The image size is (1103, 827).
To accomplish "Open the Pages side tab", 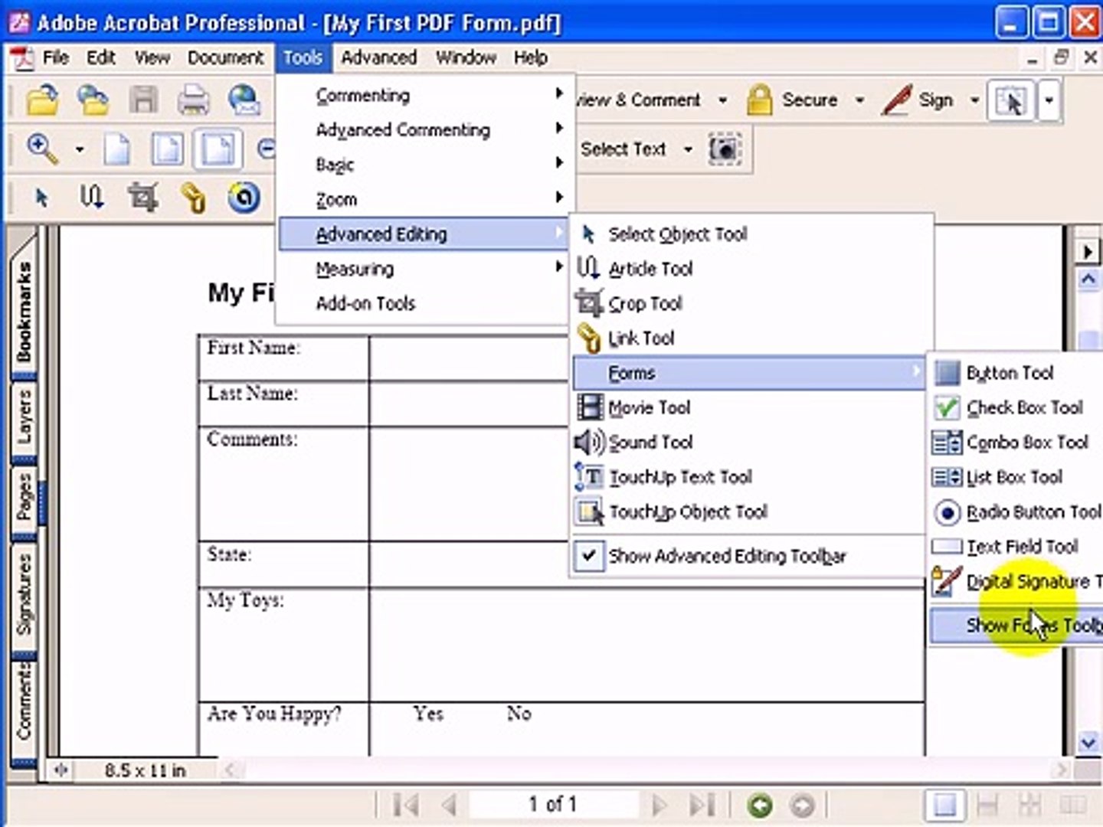I will (x=25, y=498).
